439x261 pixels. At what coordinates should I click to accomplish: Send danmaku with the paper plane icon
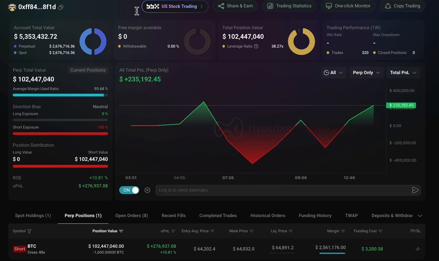(x=415, y=190)
